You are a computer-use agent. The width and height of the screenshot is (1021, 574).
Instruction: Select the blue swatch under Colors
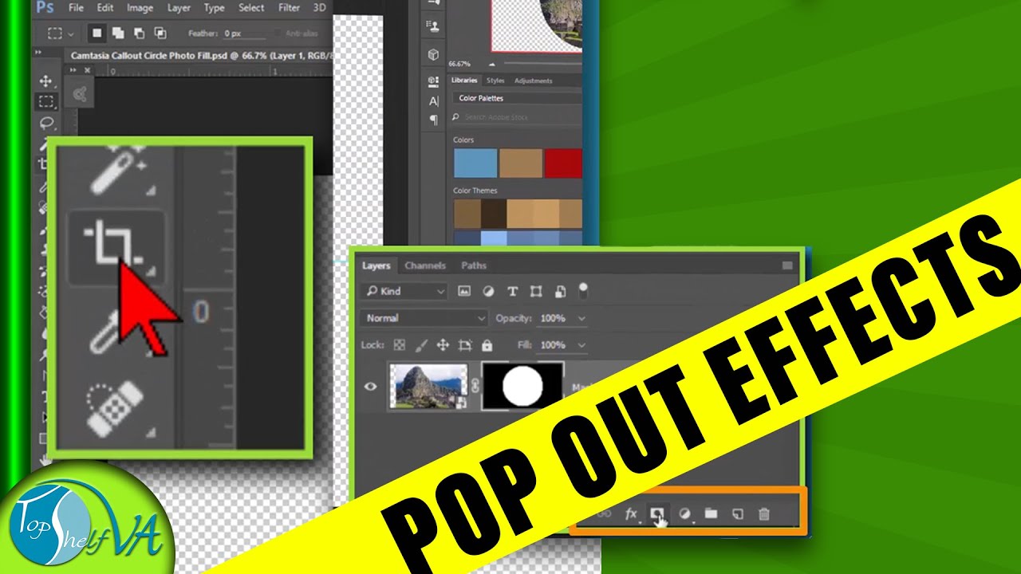tap(475, 163)
